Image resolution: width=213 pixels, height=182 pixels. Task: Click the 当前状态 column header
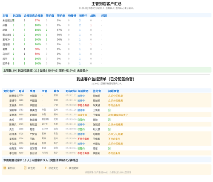(83, 91)
